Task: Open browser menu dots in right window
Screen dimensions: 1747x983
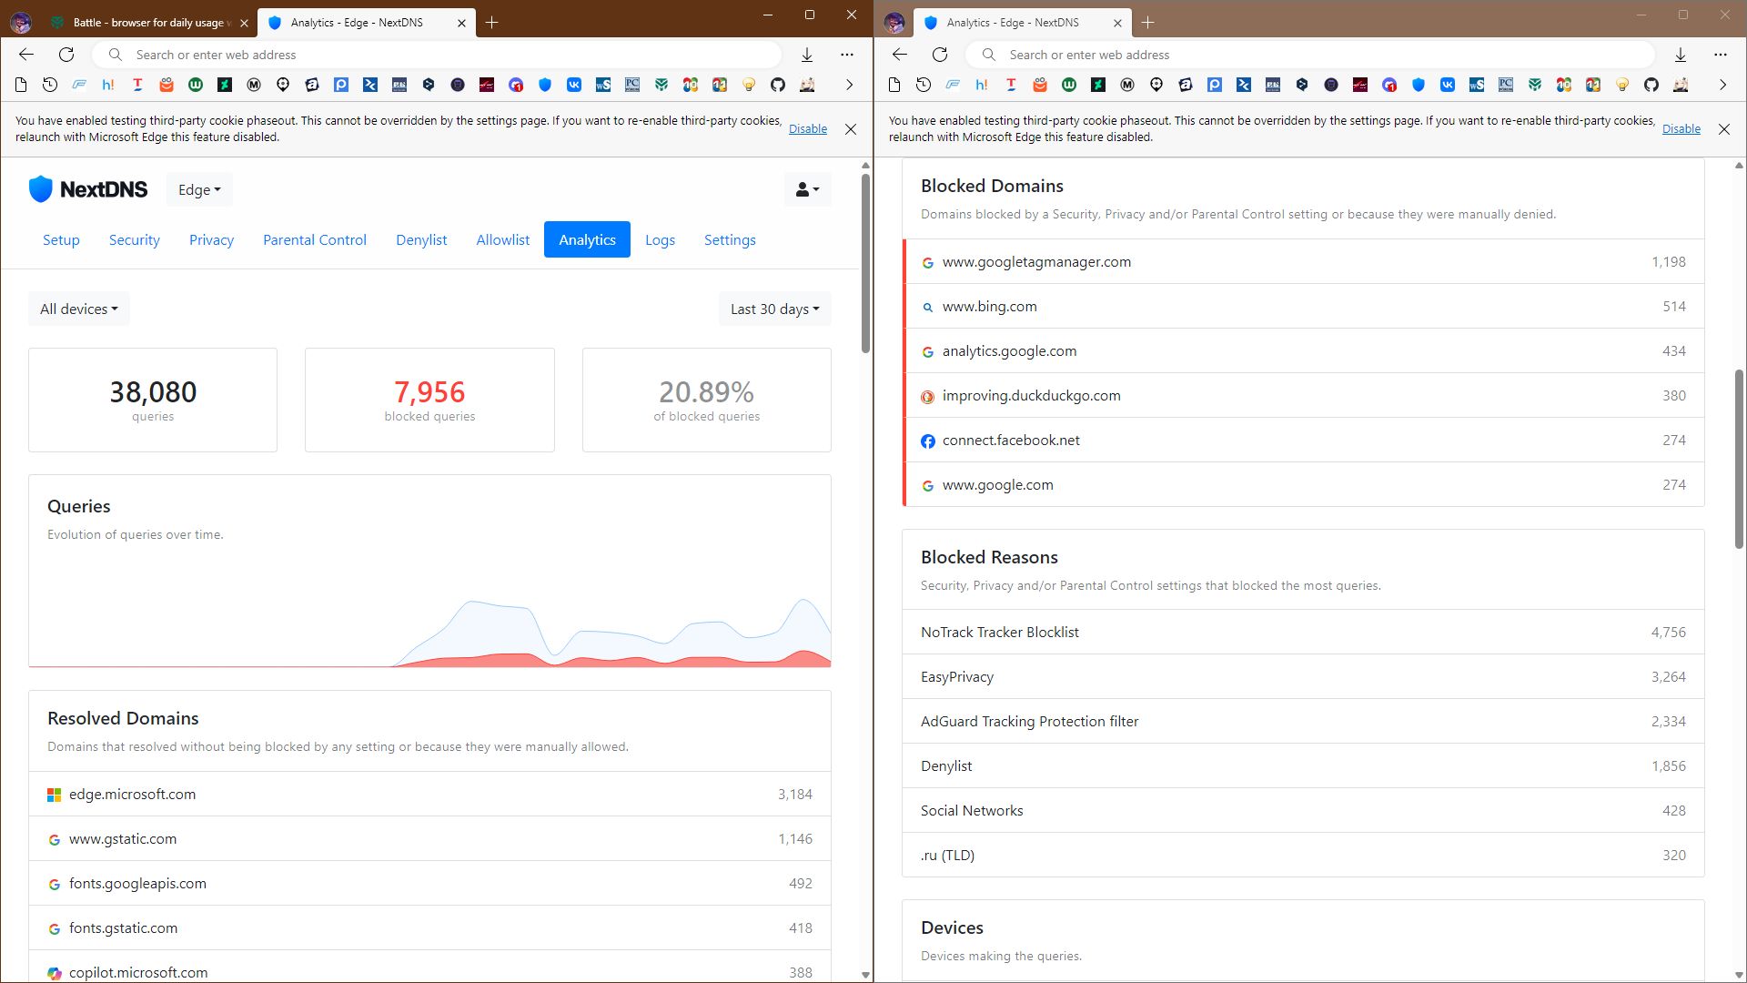Action: [x=1720, y=55]
